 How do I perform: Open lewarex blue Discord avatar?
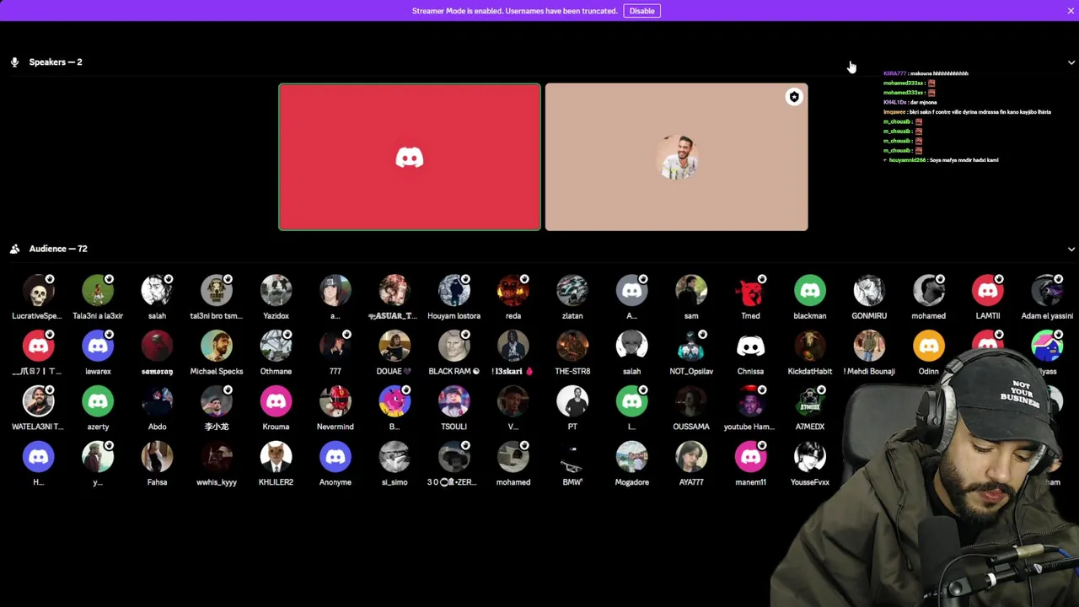(98, 346)
